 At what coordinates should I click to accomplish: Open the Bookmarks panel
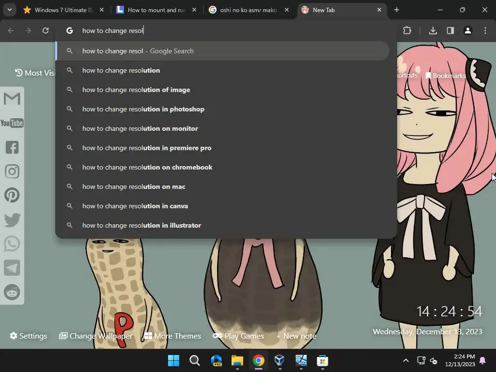[446, 76]
